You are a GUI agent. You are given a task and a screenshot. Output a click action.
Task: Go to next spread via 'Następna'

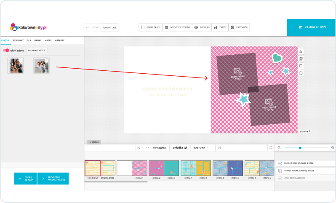(201, 148)
